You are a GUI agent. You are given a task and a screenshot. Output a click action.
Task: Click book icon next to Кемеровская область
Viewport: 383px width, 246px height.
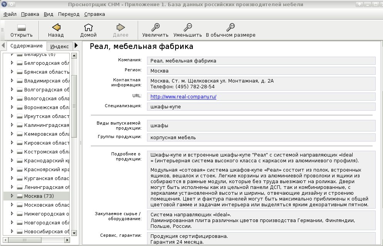(20, 134)
